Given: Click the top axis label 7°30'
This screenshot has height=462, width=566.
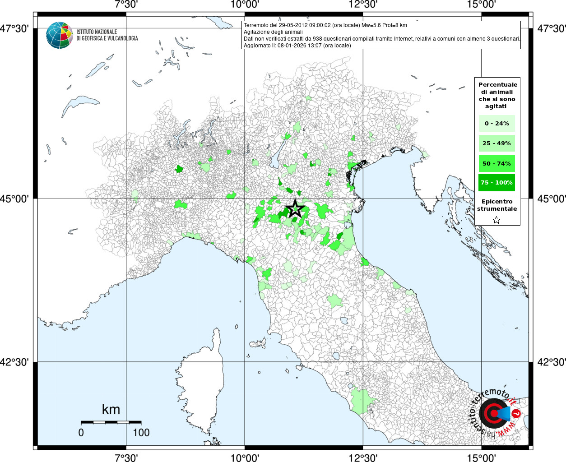Looking at the screenshot, I should (126, 5).
